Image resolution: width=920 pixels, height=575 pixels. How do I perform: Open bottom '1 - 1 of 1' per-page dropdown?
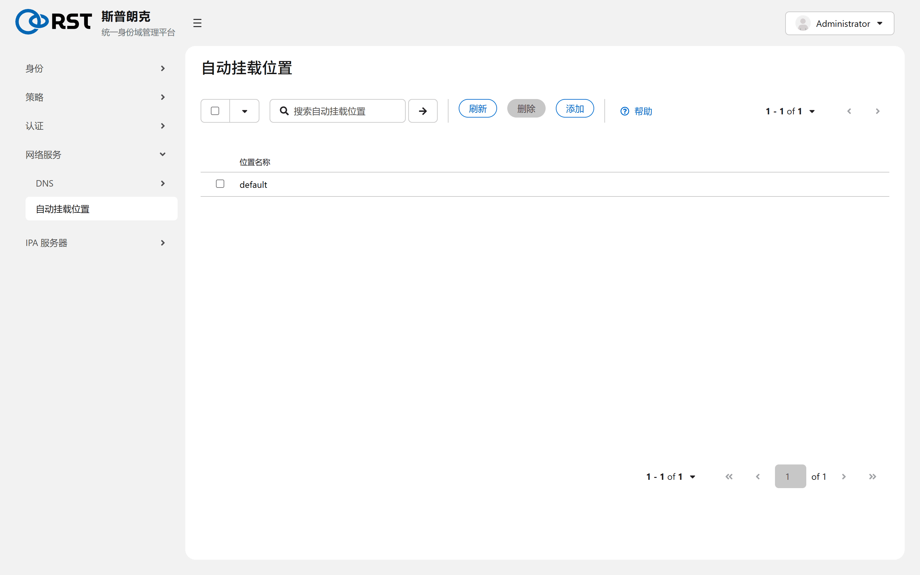tap(671, 477)
